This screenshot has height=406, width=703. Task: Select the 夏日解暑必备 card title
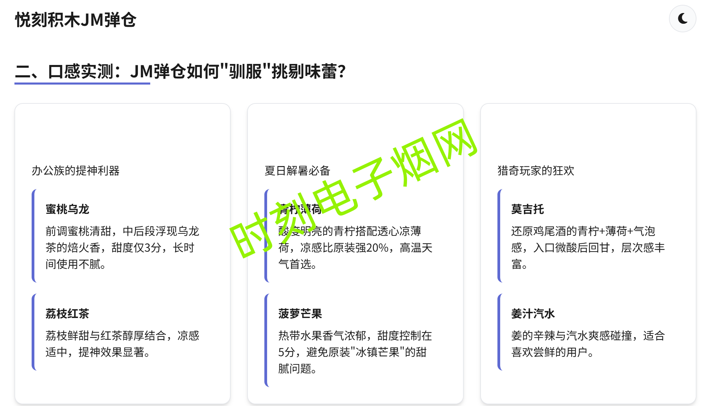[297, 171]
